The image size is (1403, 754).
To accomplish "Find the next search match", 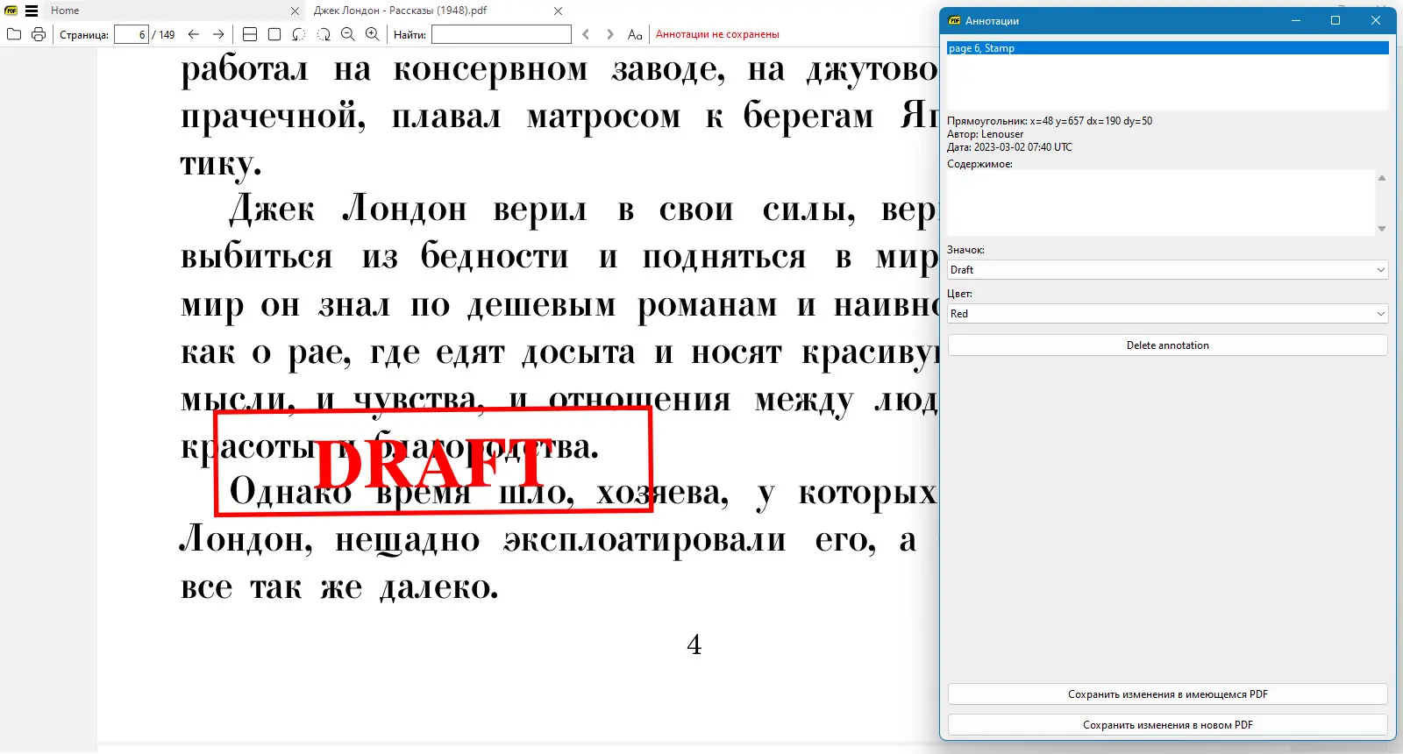I will point(610,34).
